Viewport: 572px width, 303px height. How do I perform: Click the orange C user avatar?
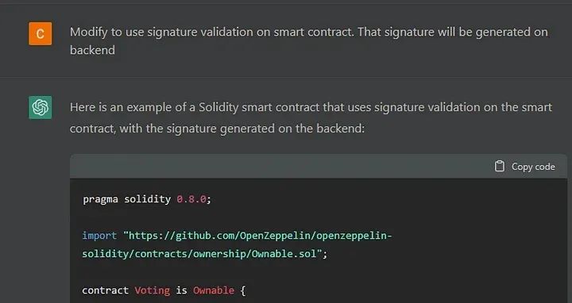click(x=41, y=34)
